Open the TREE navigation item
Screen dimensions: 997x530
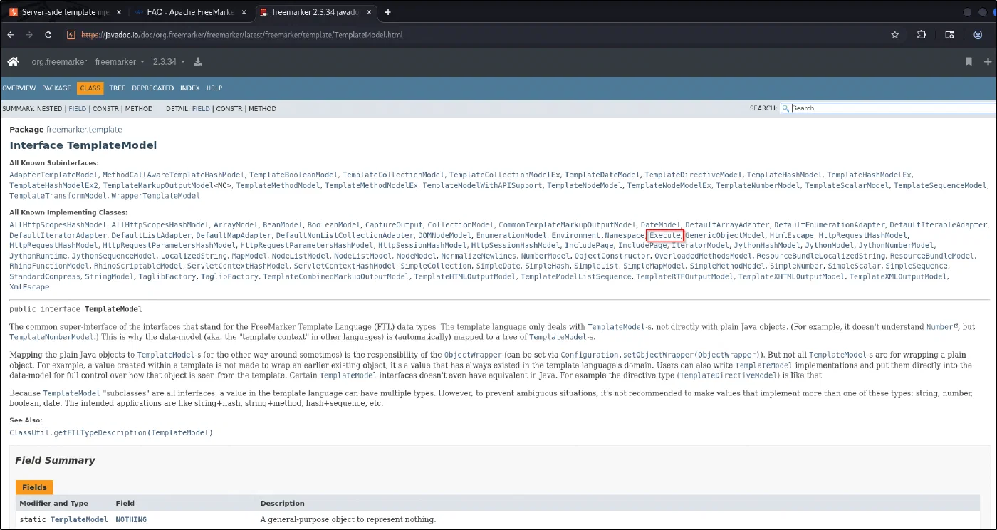pos(118,88)
